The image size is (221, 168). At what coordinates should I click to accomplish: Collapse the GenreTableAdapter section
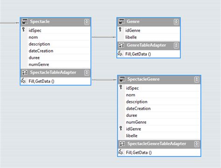point(176,46)
